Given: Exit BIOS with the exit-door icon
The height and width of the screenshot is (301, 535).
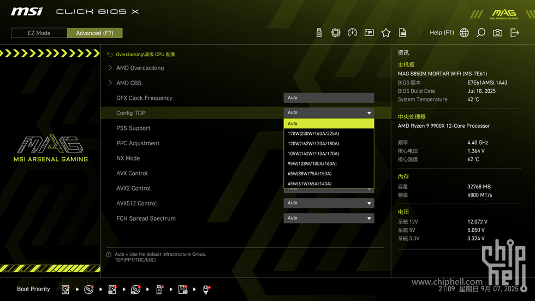Looking at the screenshot, I should point(514,33).
